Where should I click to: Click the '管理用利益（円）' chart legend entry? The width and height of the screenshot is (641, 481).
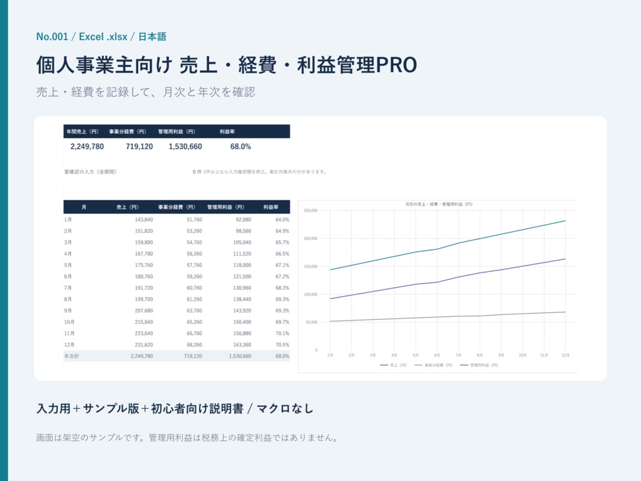coord(479,365)
